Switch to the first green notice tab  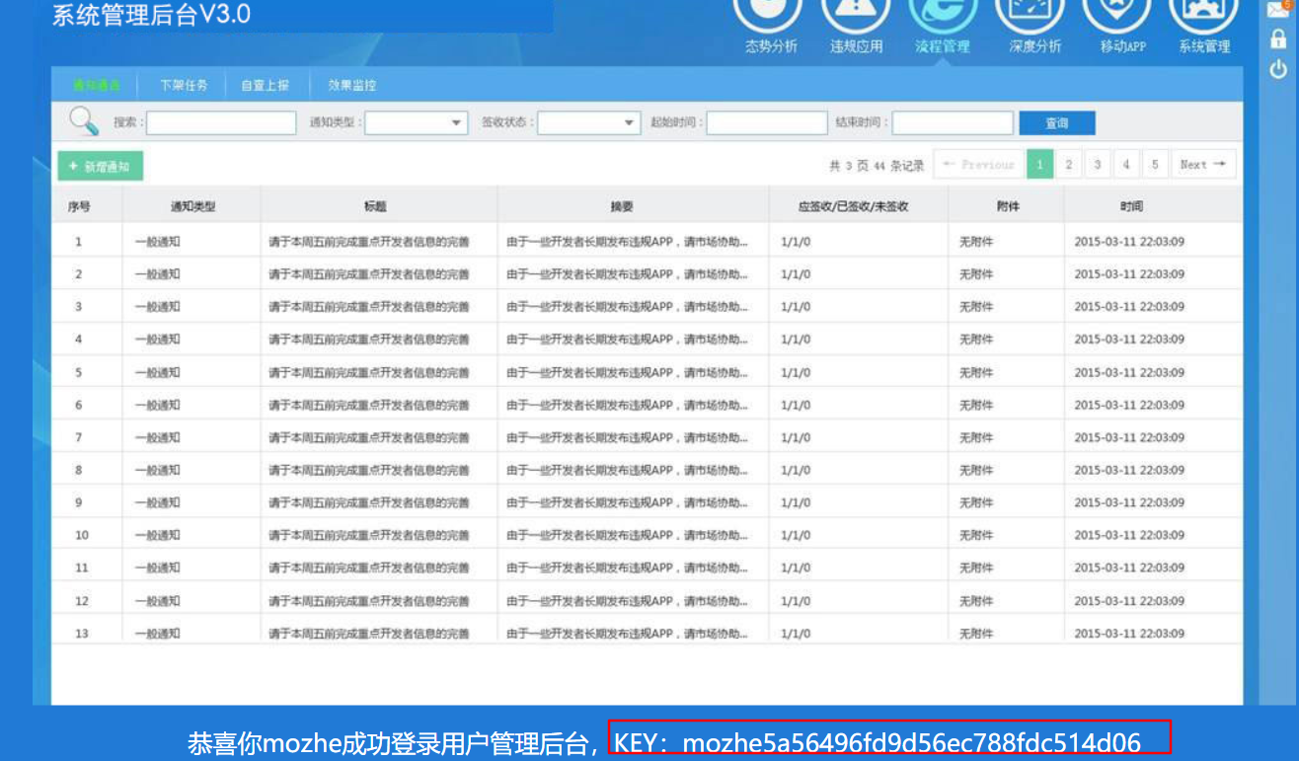tap(96, 86)
